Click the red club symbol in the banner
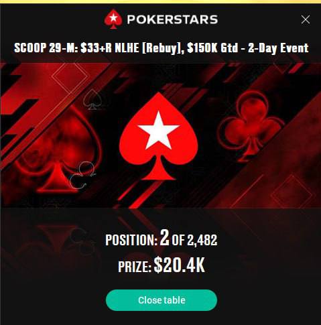 pos(250,125)
